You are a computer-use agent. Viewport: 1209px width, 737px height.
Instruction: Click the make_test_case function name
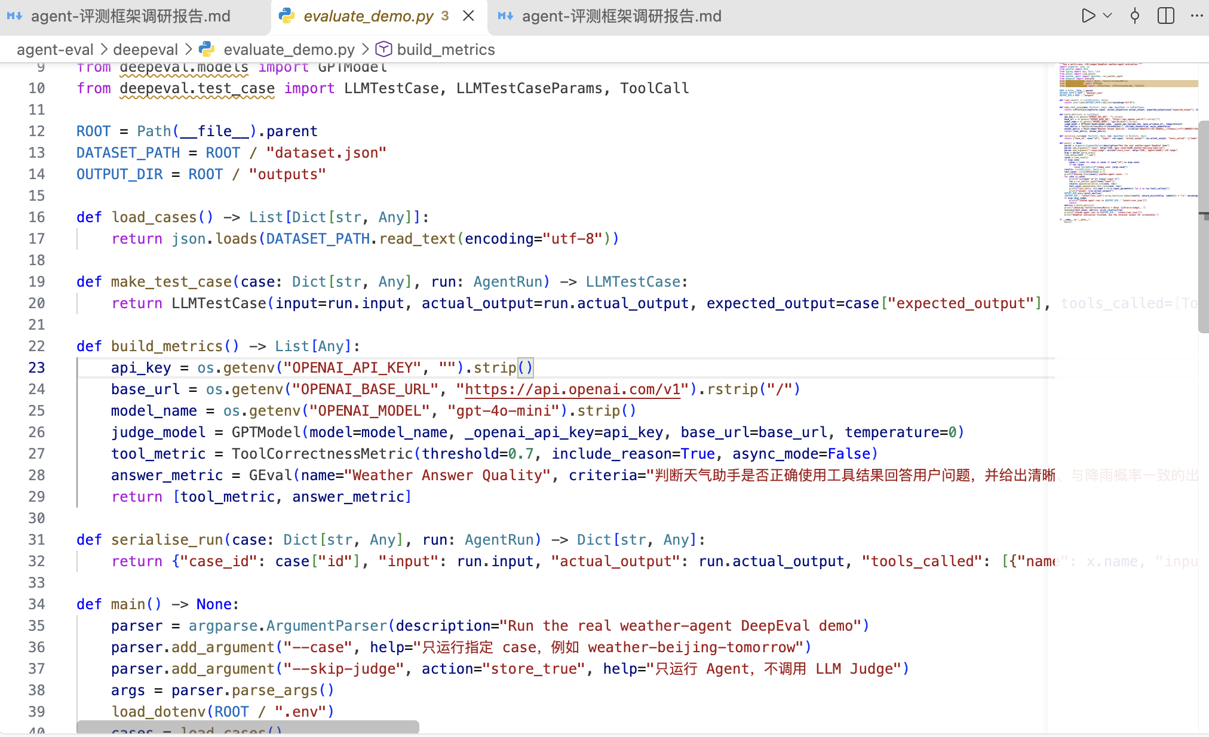point(171,282)
